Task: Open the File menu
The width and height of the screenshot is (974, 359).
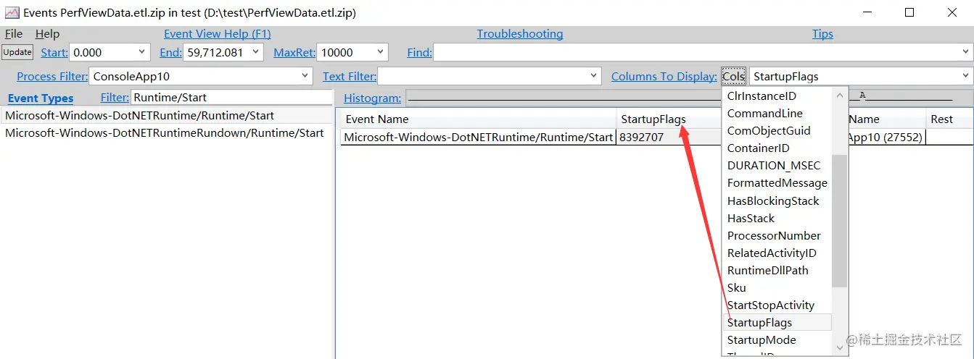Action: 14,34
